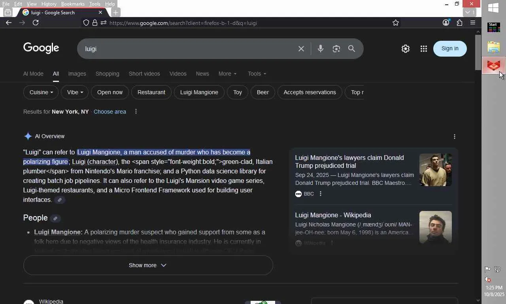List all tabs dropdown arrow
The width and height of the screenshot is (506, 304).
[470, 12]
